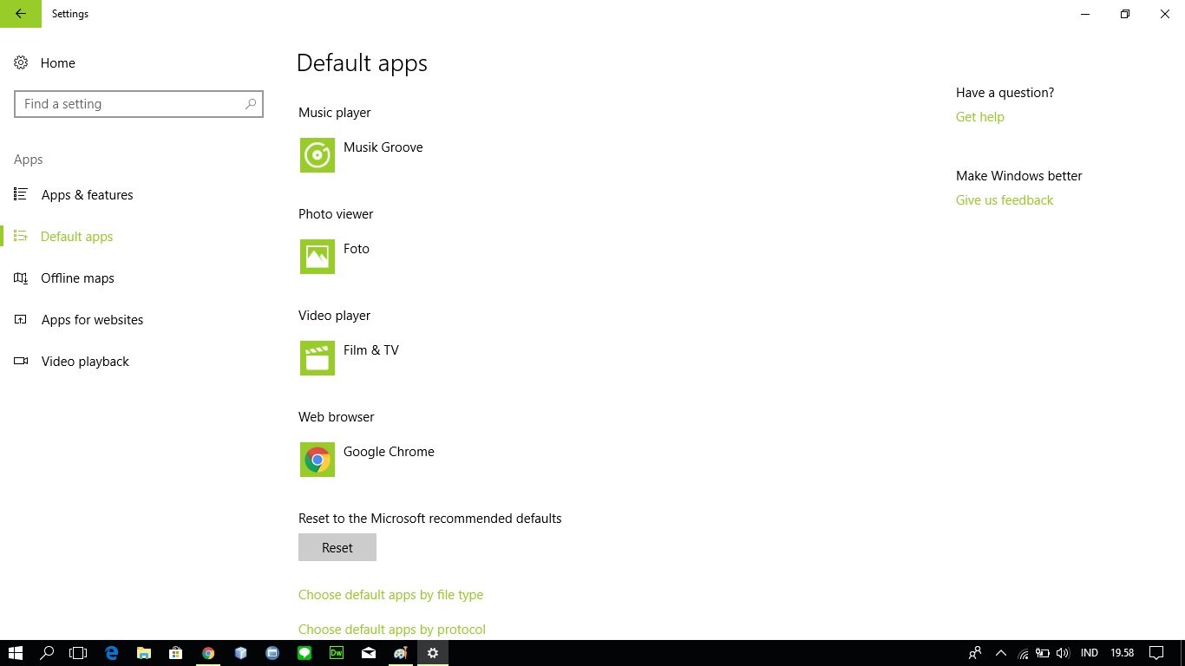This screenshot has height=666, width=1185.
Task: Open the IND input language indicator
Action: click(x=1090, y=653)
